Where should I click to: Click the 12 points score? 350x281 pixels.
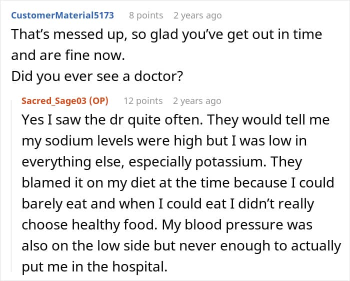click(143, 100)
